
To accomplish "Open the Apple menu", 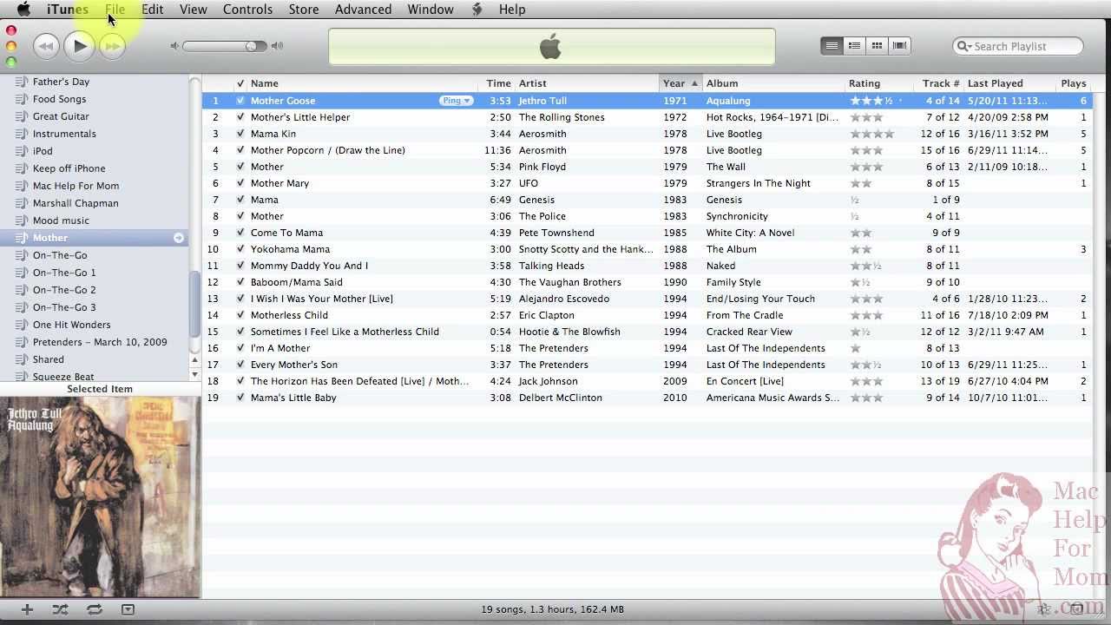I will (23, 10).
